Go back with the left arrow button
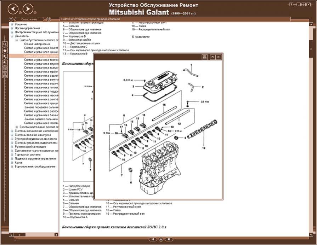 tap(13, 9)
